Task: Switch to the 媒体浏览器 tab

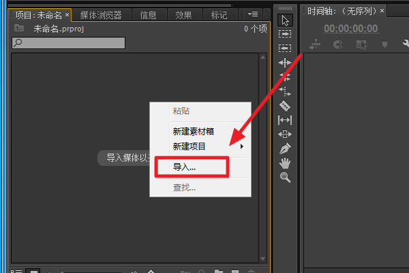Action: coord(101,15)
